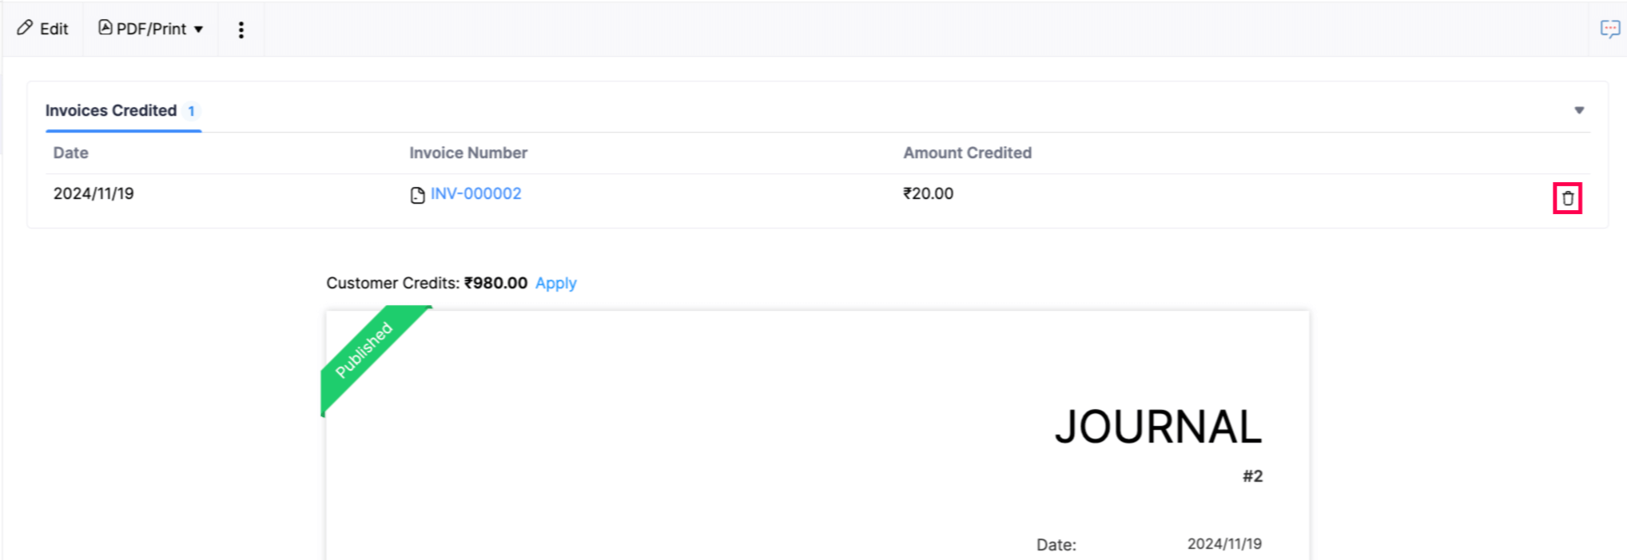Image resolution: width=1627 pixels, height=560 pixels.
Task: Click the Invoice Number column header
Action: click(x=468, y=153)
